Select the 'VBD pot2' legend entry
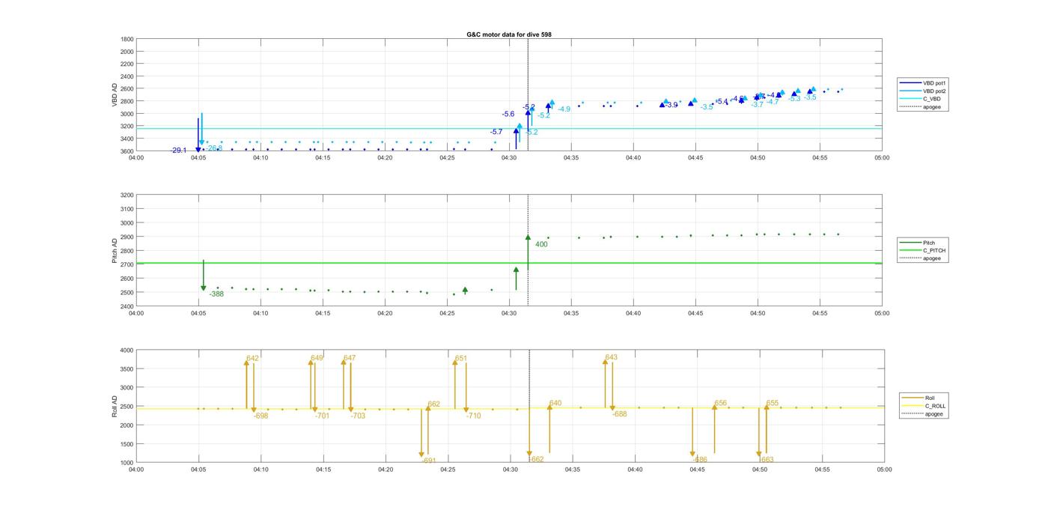This screenshot has width=1048, height=519. (x=922, y=91)
